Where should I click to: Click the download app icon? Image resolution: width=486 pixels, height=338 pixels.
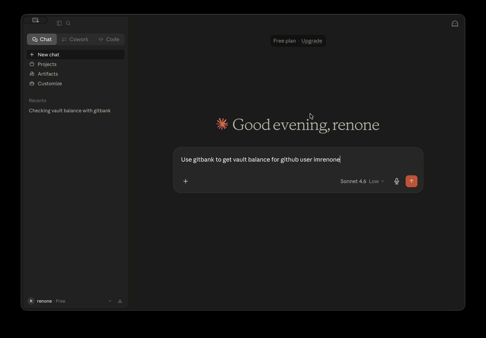[120, 301]
